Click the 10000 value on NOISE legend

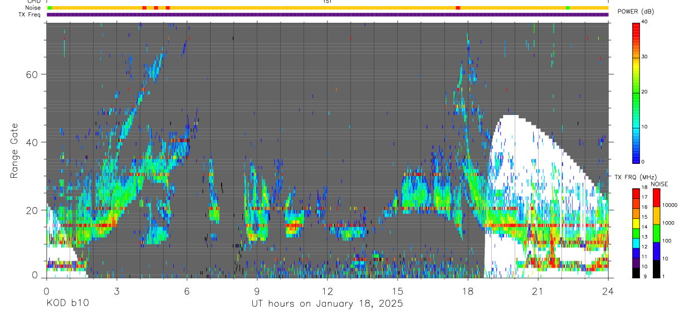point(669,205)
